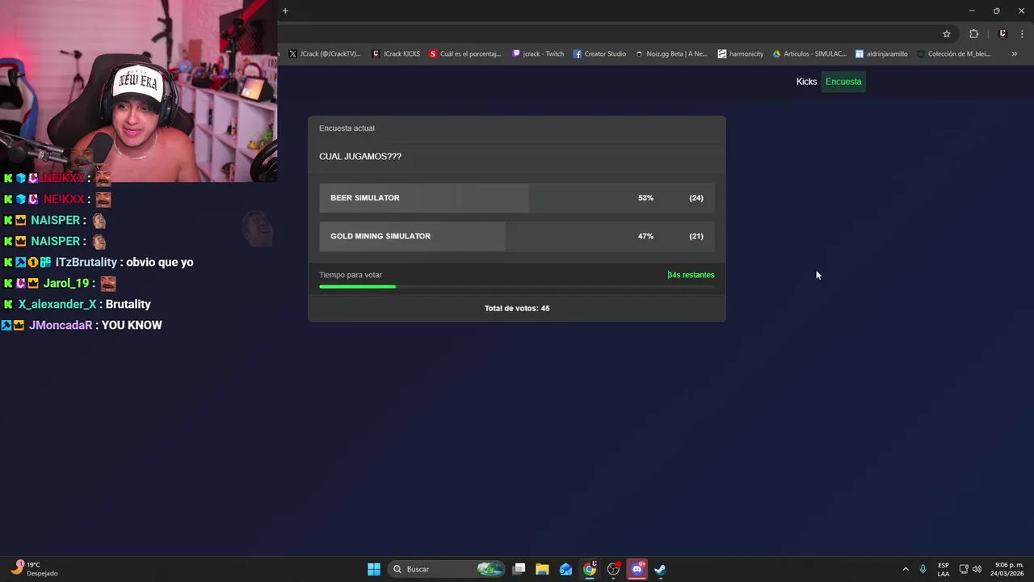
Task: Open the Creator Studio bookmark
Action: [599, 54]
